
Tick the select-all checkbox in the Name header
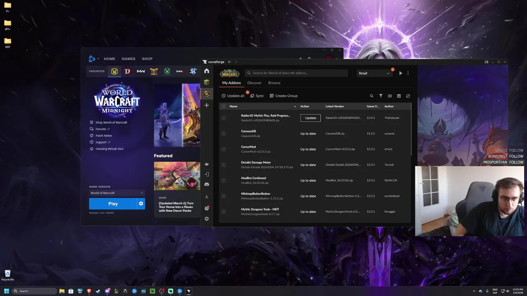point(224,106)
